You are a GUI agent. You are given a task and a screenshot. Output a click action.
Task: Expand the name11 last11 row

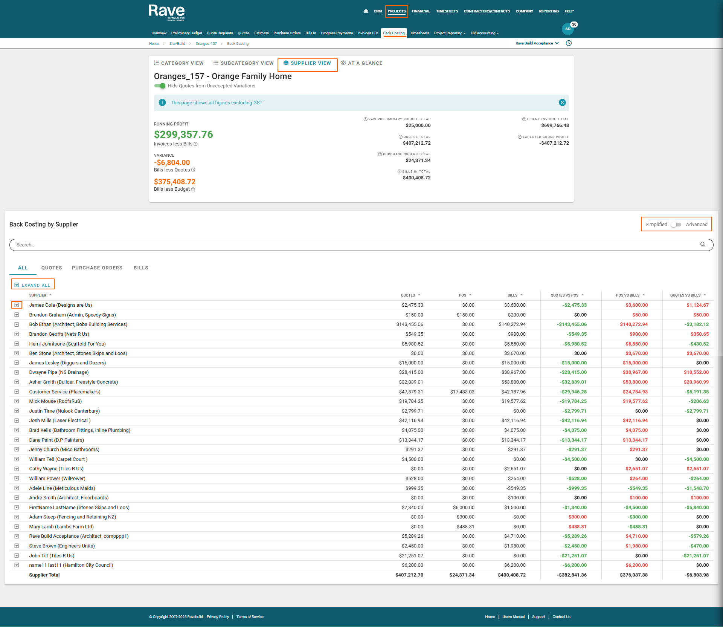coord(17,565)
